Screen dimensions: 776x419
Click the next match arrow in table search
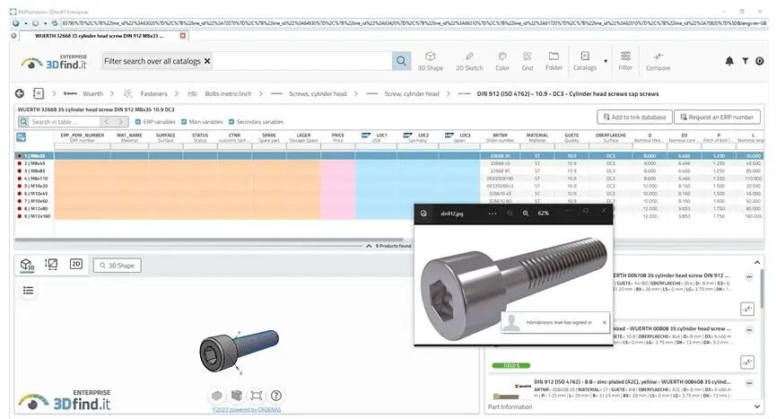coord(120,122)
